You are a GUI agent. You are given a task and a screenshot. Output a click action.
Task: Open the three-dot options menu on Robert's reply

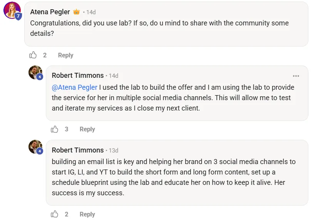click(296, 76)
